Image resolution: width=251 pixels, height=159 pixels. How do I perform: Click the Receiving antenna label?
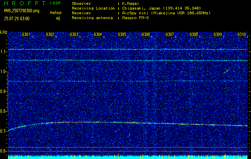coord(92,18)
